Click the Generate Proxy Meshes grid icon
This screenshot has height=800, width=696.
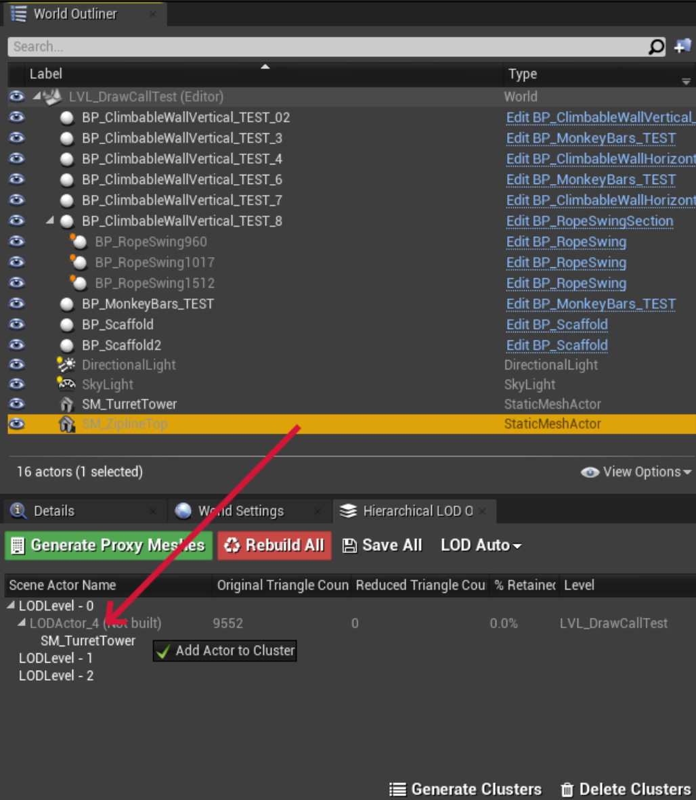[18, 545]
